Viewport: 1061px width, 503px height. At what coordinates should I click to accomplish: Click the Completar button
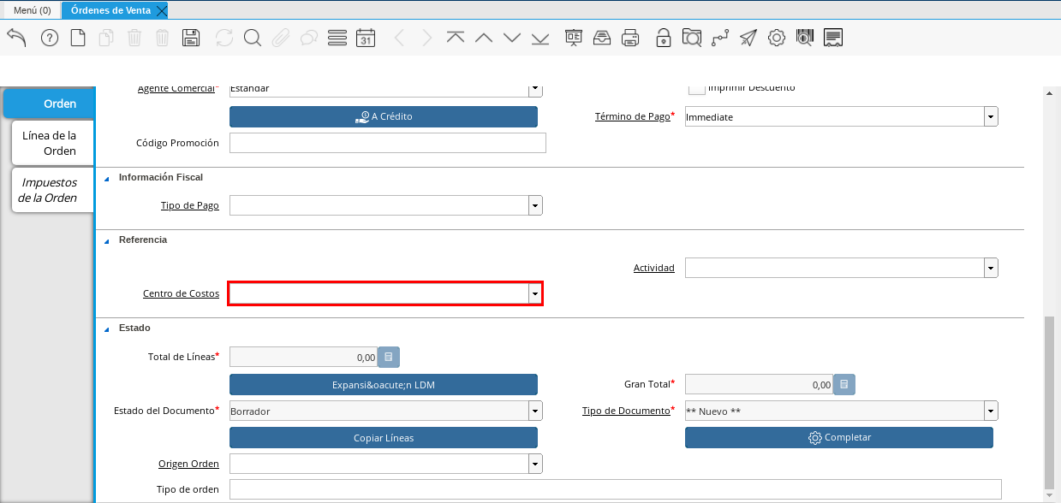[x=839, y=437]
